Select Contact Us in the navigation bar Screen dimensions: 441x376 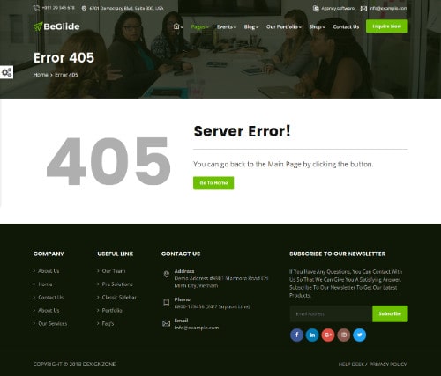[346, 26]
